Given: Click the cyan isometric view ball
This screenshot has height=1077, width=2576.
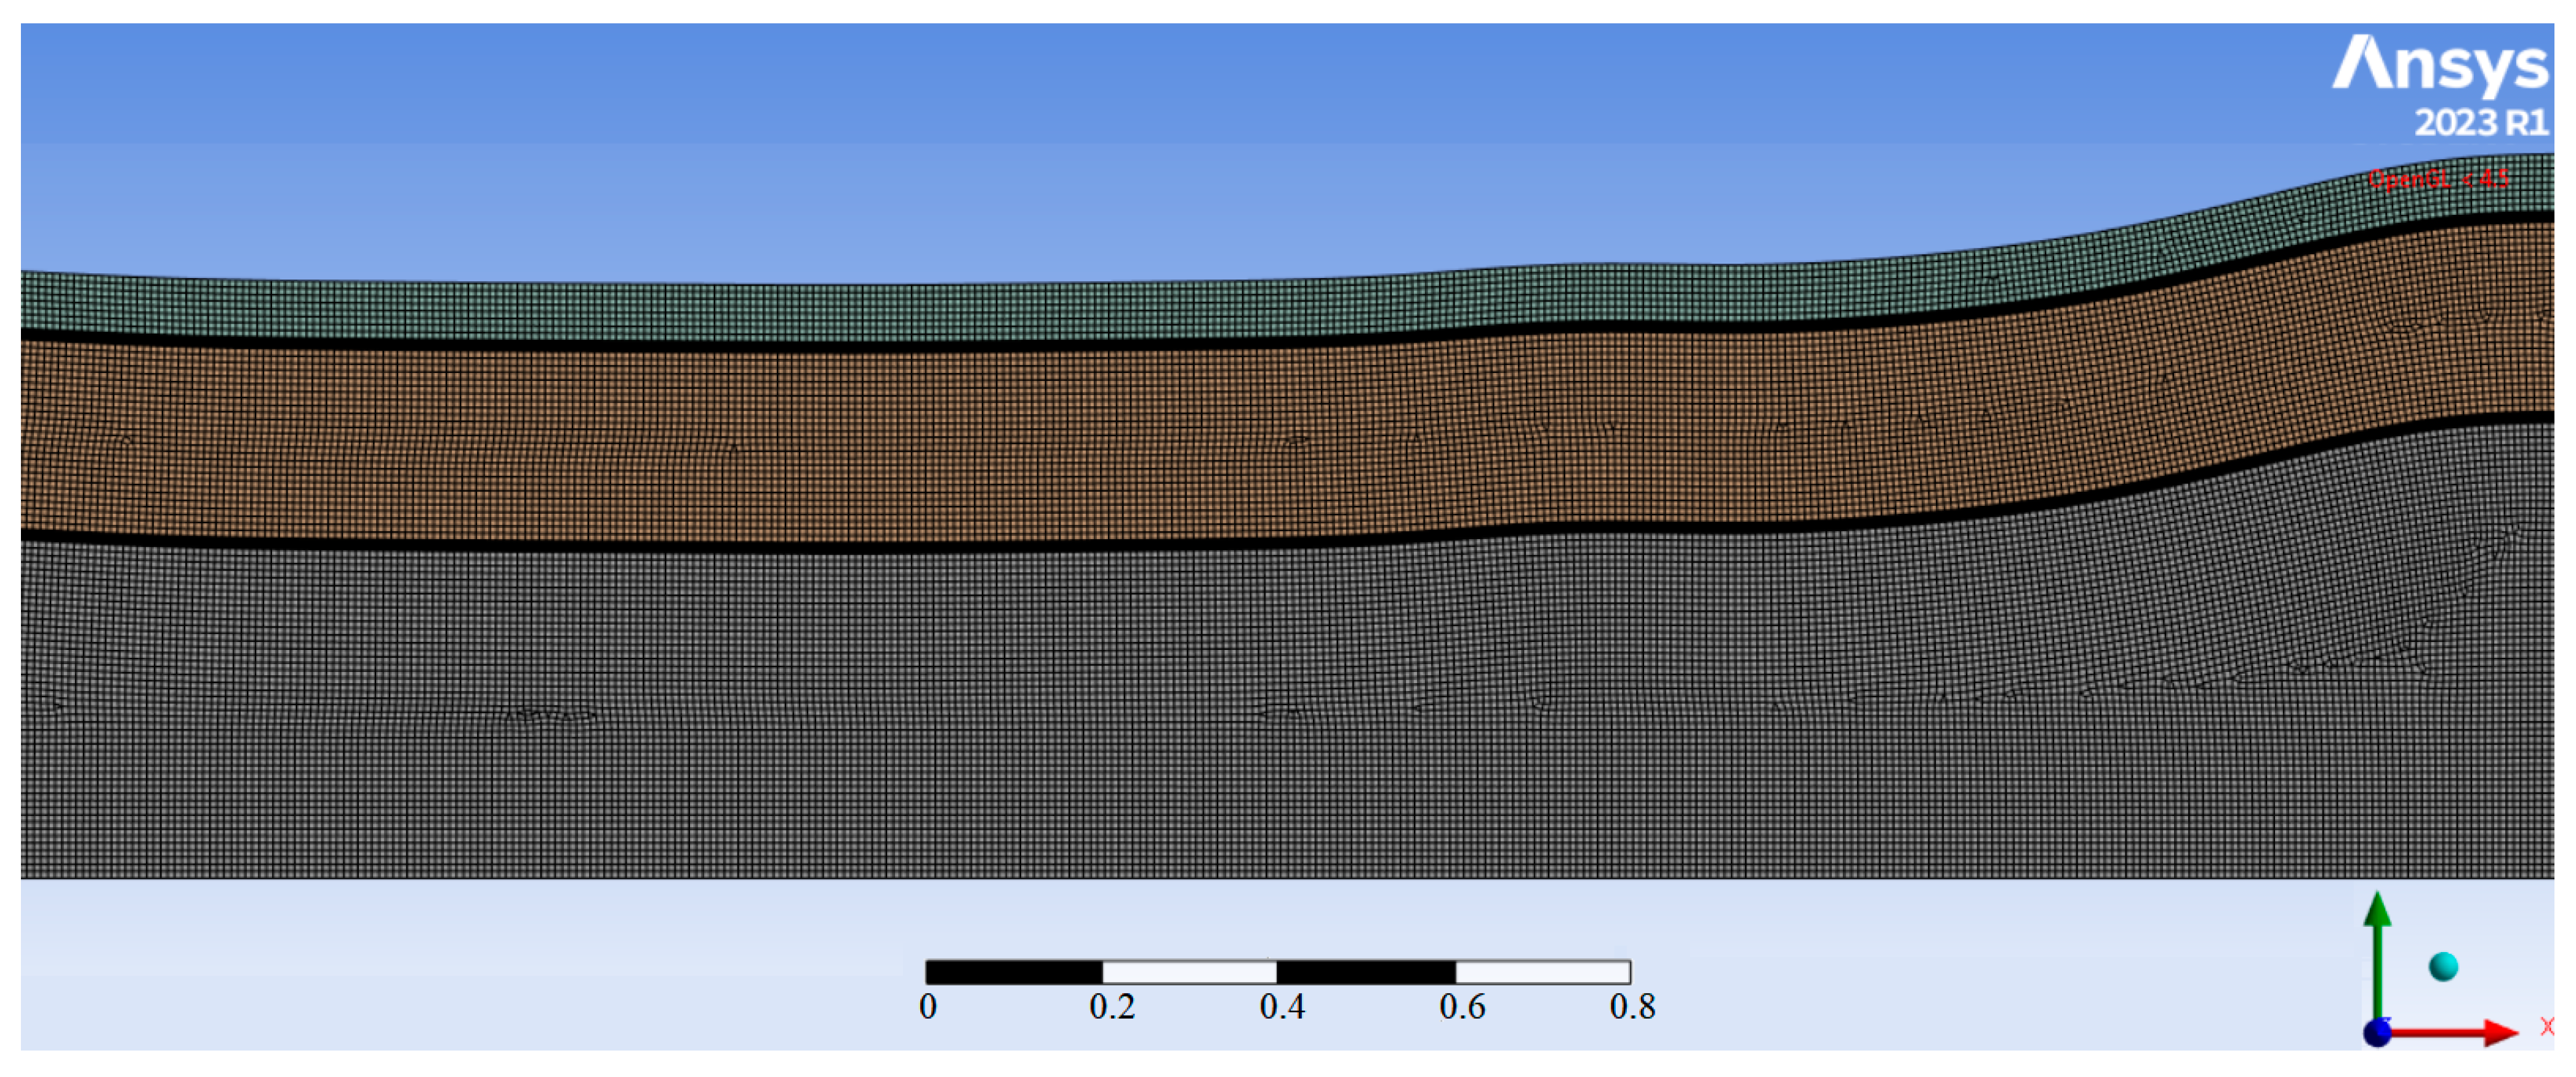Looking at the screenshot, I should tap(2443, 966).
